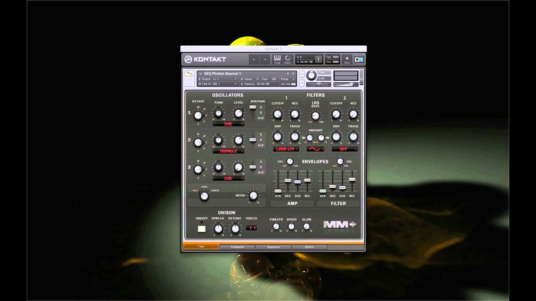Open the View plus menu

347,59
